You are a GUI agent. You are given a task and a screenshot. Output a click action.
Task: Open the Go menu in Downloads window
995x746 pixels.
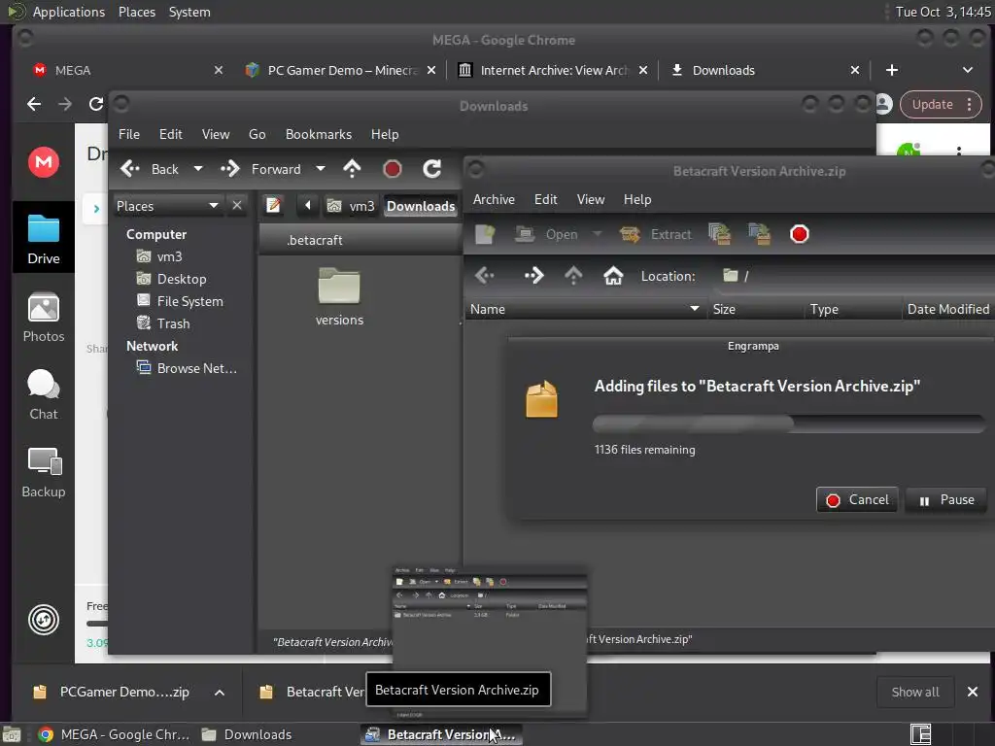[x=257, y=134]
